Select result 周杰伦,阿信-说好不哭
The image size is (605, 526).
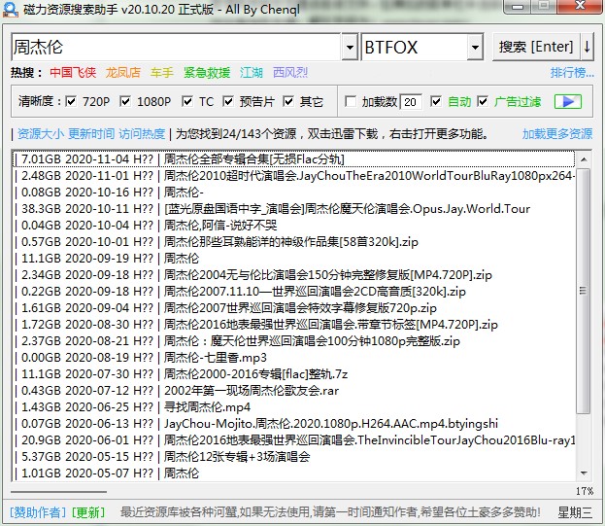[294, 226]
